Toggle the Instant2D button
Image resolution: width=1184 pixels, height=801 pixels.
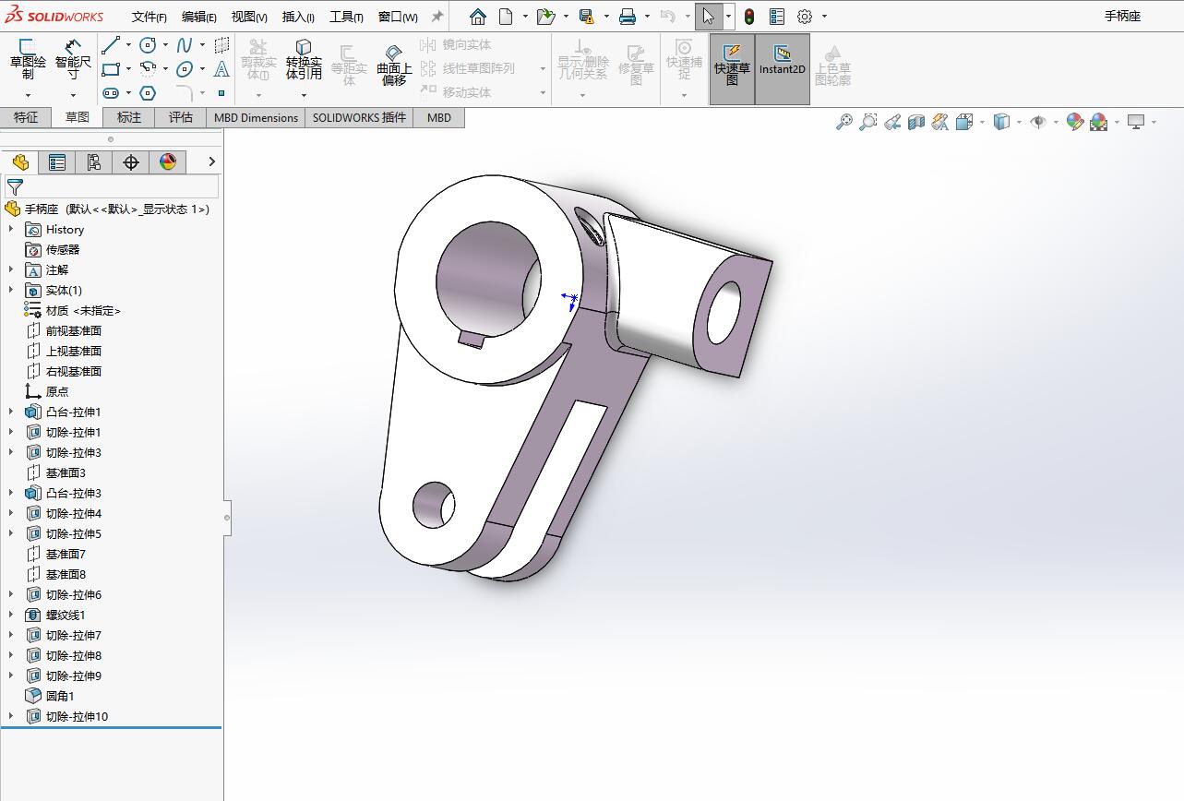783,69
